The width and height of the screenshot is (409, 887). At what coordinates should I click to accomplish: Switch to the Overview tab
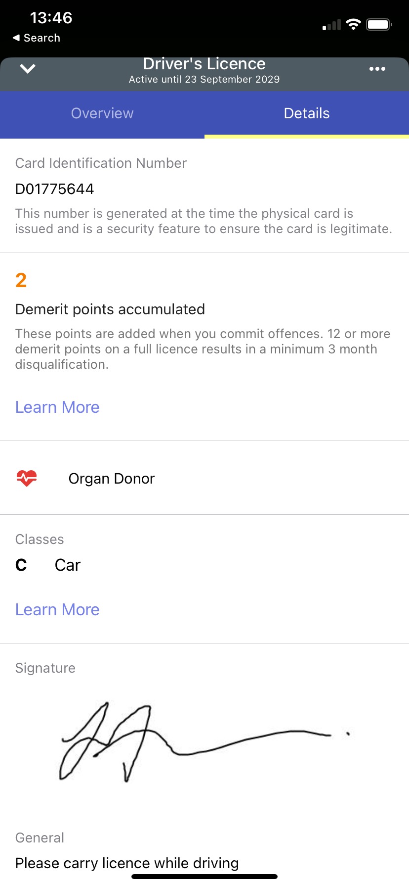(102, 113)
